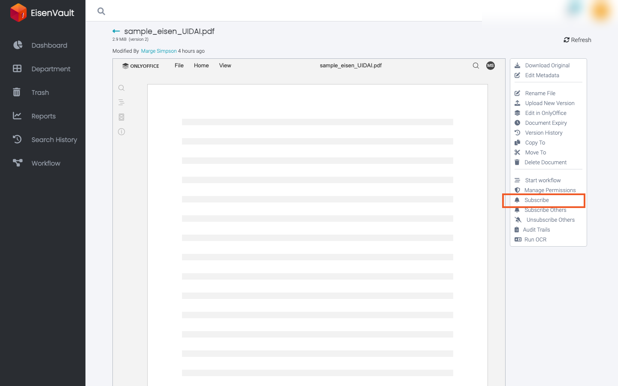The image size is (618, 386).
Task: Click the Reports line chart icon
Action: click(17, 115)
